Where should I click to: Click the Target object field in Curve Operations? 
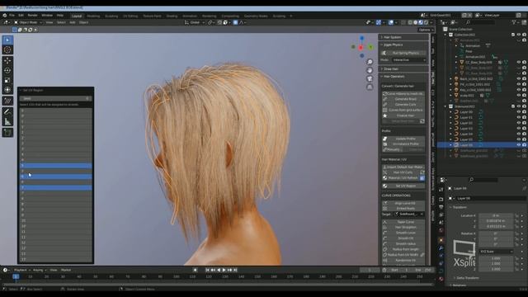point(408,214)
